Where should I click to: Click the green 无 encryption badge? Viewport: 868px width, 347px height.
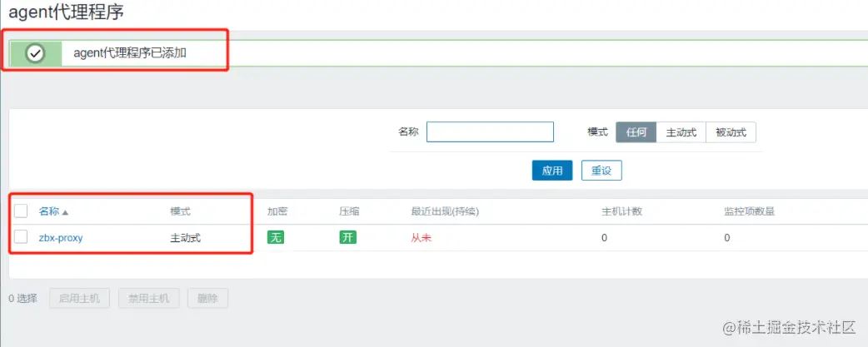276,238
